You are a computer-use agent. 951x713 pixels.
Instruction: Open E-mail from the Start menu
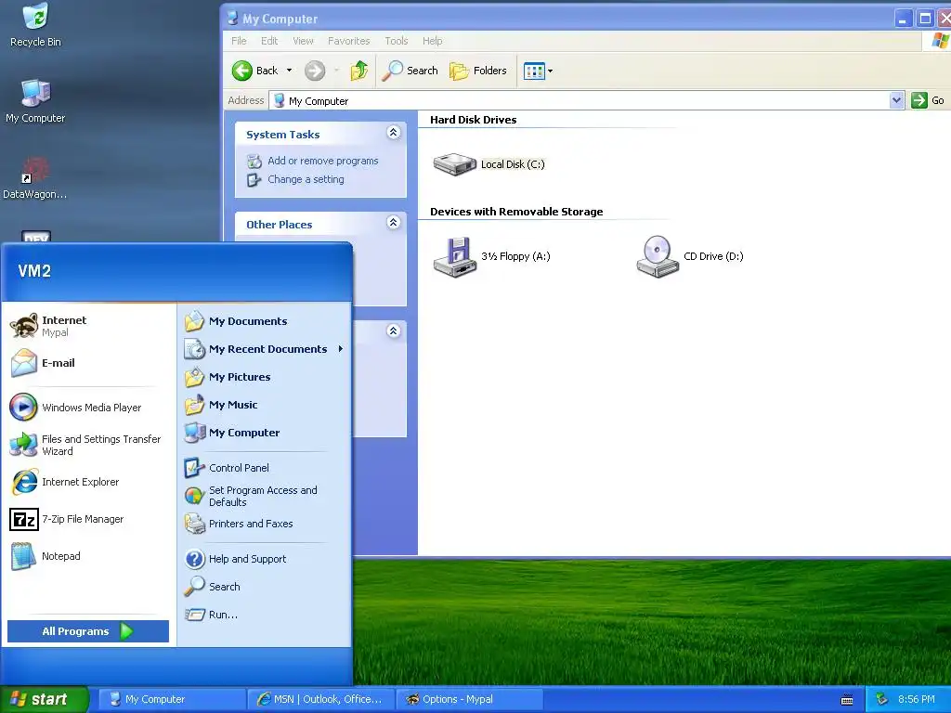(x=88, y=363)
